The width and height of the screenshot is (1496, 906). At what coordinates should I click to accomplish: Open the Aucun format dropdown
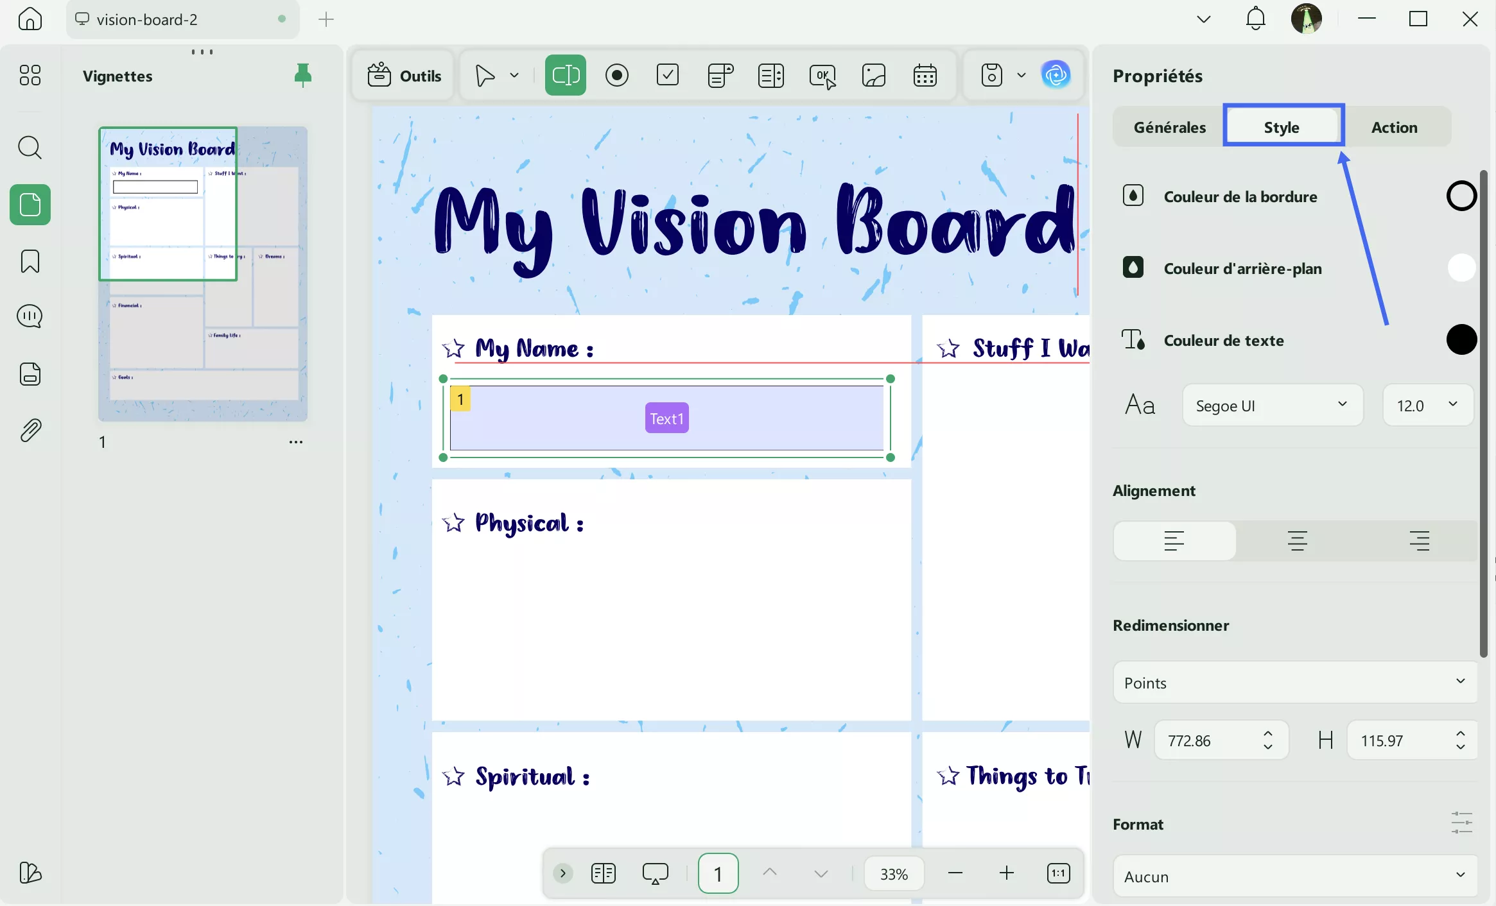[x=1294, y=876]
